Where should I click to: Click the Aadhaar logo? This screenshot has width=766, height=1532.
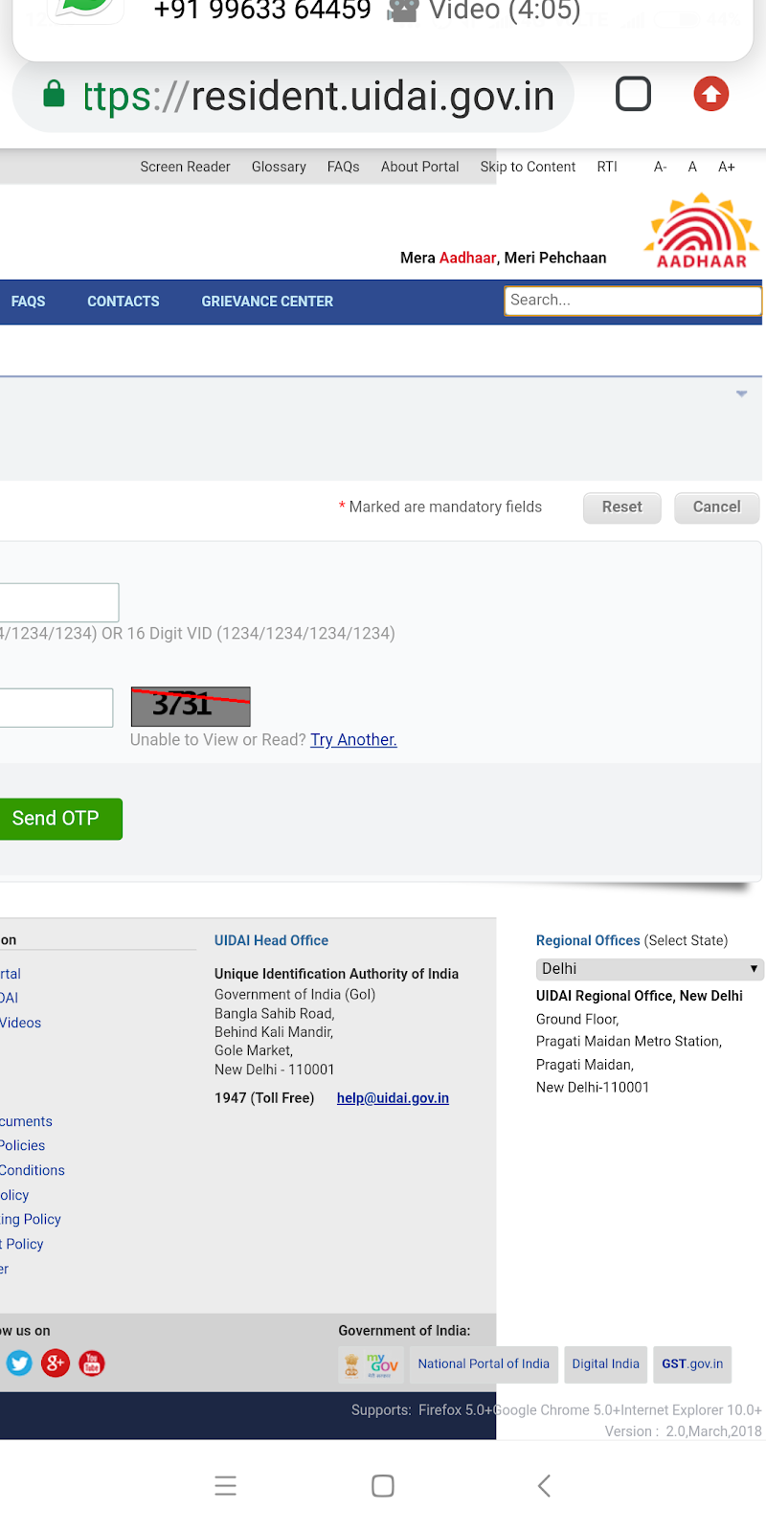pyautogui.click(x=703, y=231)
